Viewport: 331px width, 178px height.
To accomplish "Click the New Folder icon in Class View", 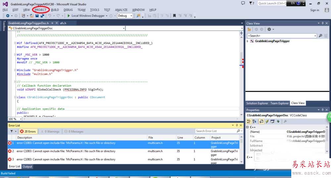I will [250, 29].
